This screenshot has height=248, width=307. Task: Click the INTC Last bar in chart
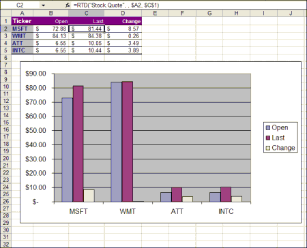pyautogui.click(x=226, y=194)
